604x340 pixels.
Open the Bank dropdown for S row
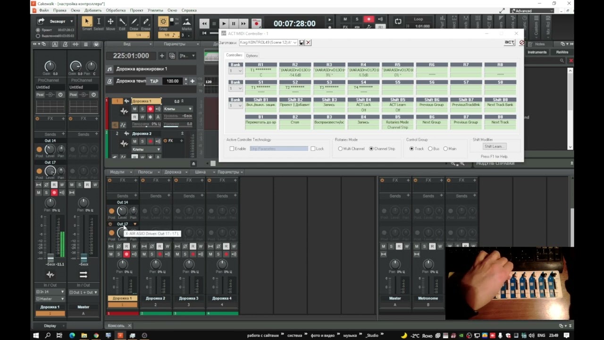point(235,88)
